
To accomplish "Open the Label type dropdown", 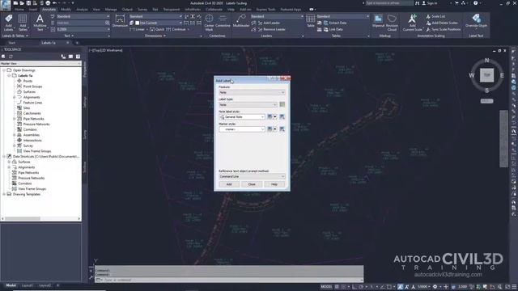I will tap(248, 104).
